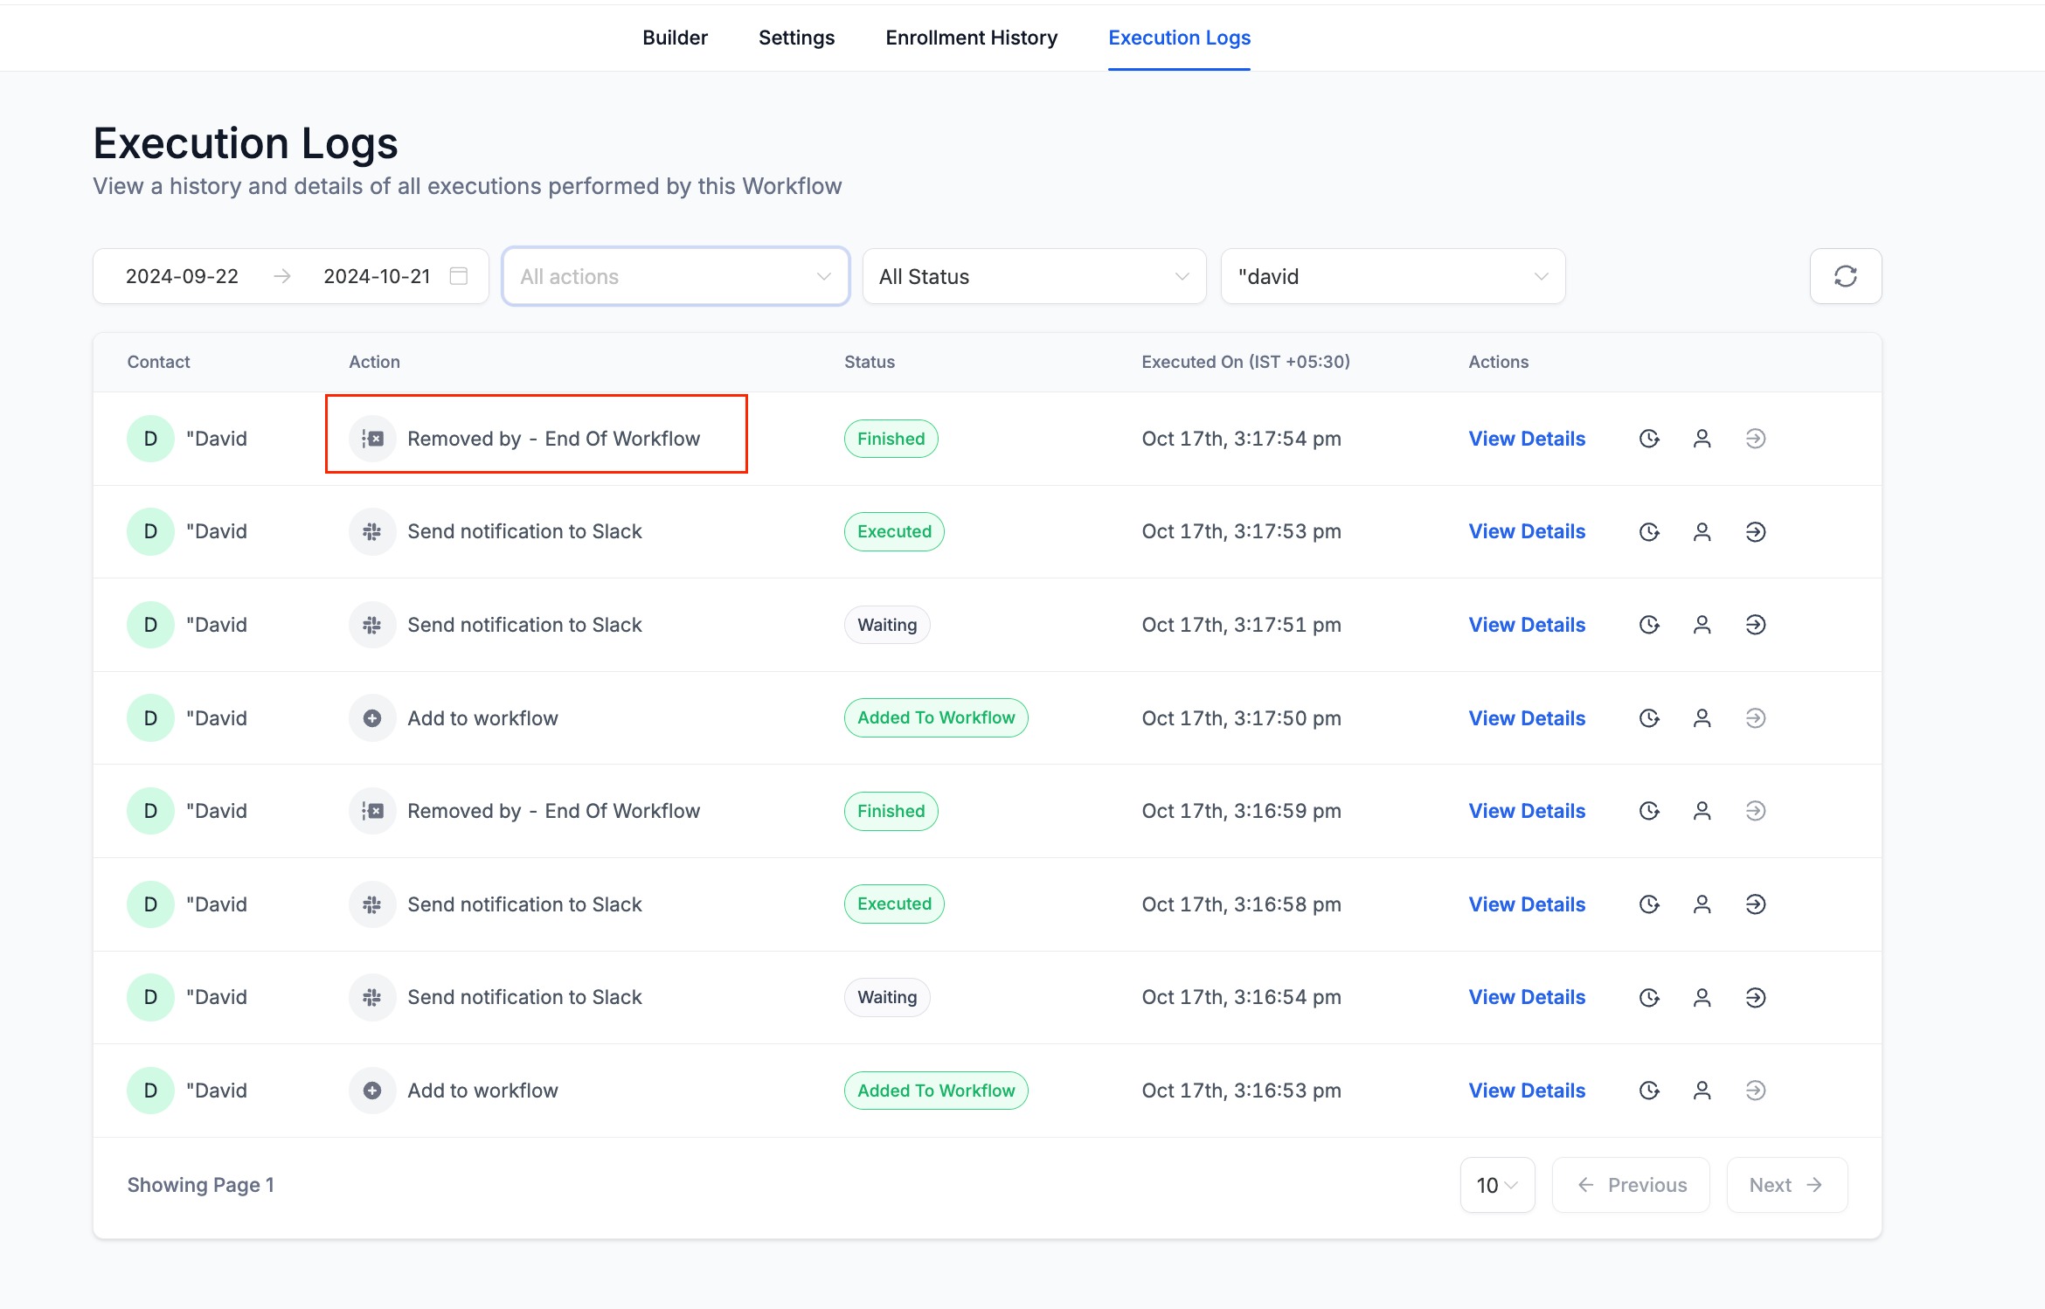Image resolution: width=2045 pixels, height=1309 pixels.
Task: Expand the All Status filter
Action: click(x=1033, y=276)
